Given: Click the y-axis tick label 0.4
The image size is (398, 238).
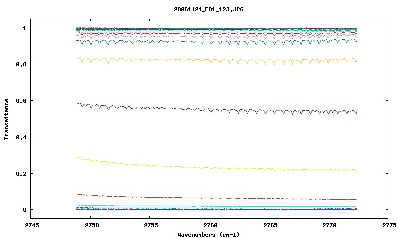Looking at the screenshot, I should 21,137.
